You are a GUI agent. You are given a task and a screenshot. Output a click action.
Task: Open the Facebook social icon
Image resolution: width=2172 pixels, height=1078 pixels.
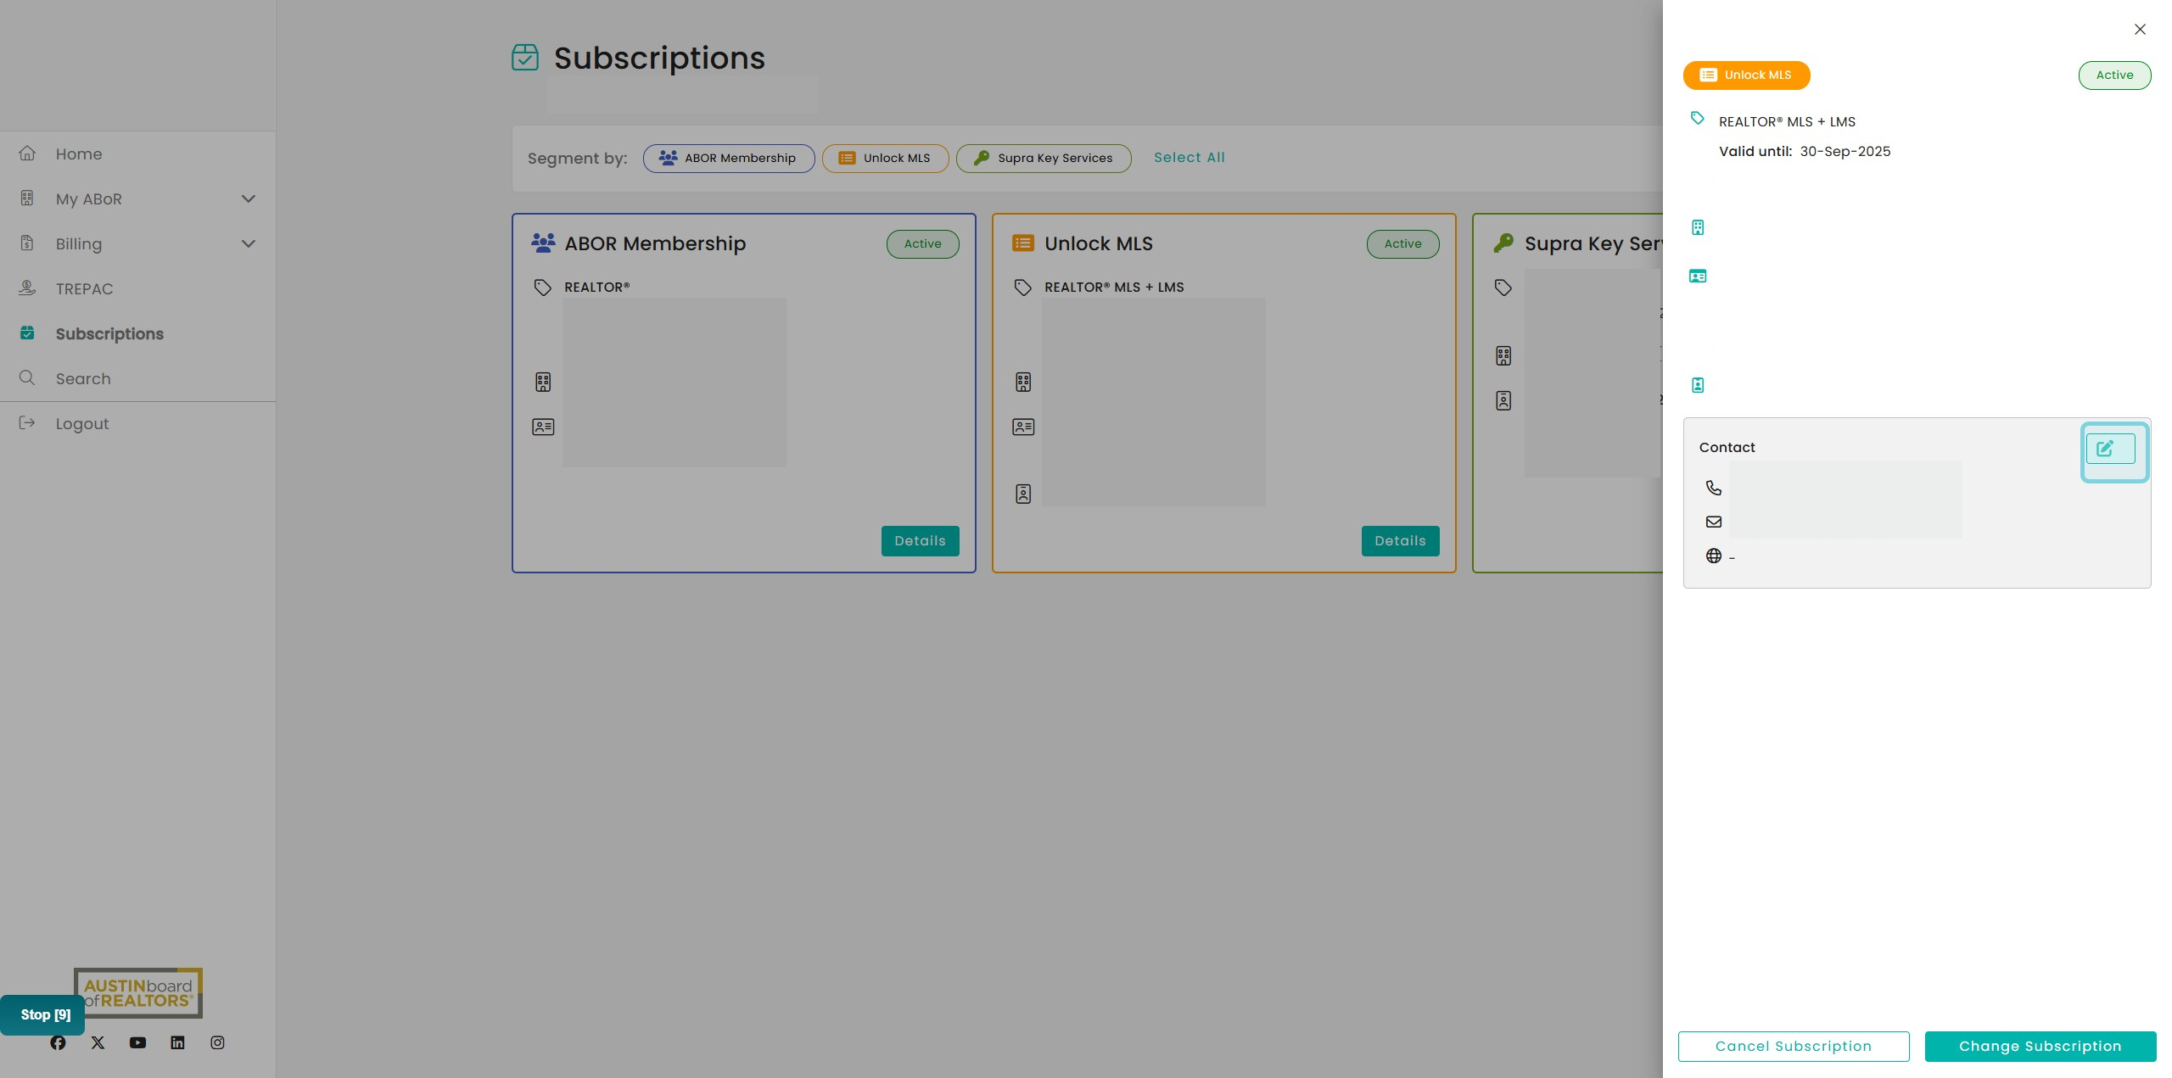point(58,1043)
